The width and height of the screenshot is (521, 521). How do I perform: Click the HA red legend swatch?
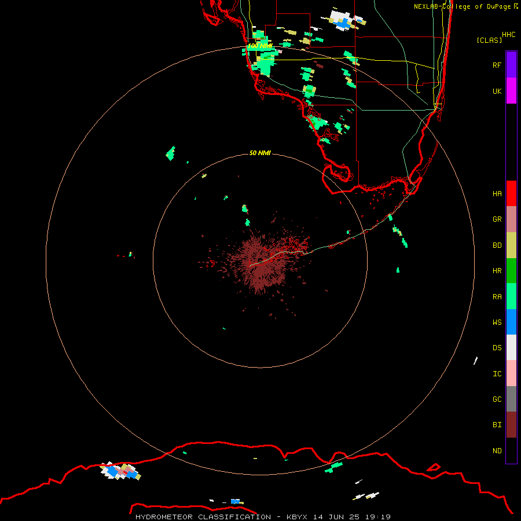coord(511,193)
